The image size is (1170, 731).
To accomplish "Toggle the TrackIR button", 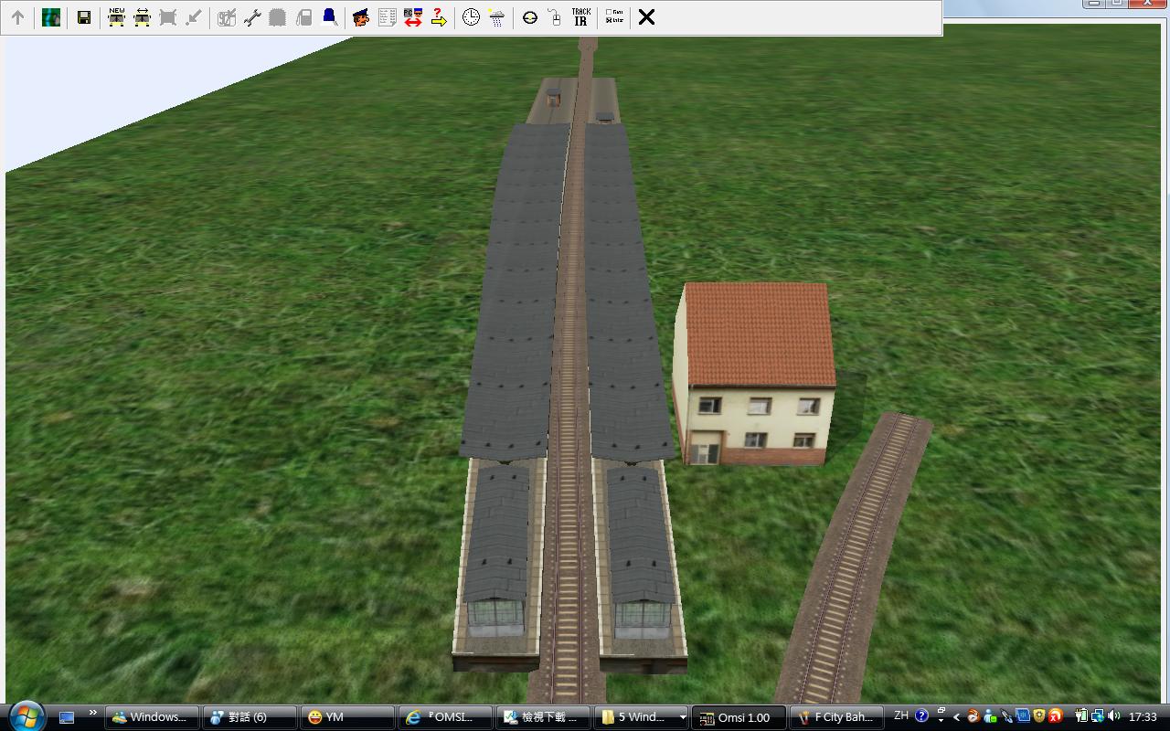I will pos(580,17).
